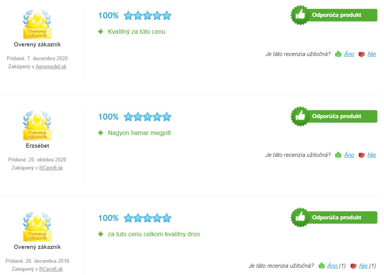Viewport: 384px width, 275px height.
Task: Click thumbs-up icon next to Áno (1)
Action: (321, 266)
